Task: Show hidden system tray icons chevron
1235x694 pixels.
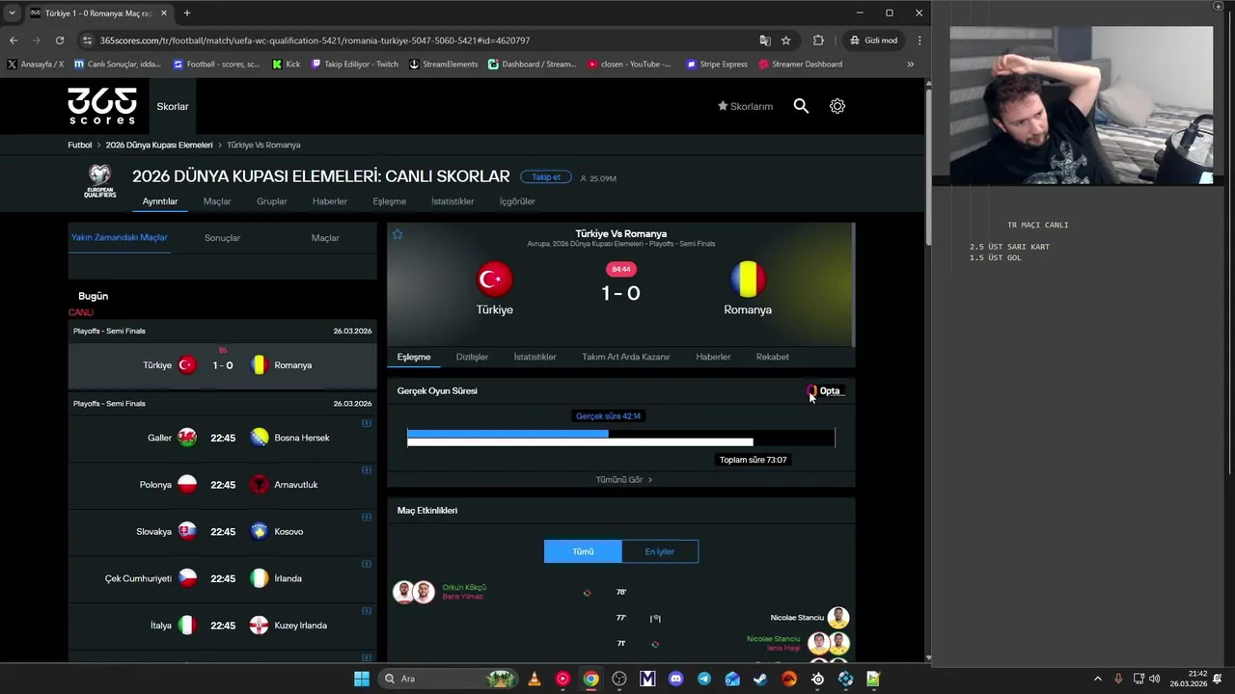Action: coord(1097,679)
